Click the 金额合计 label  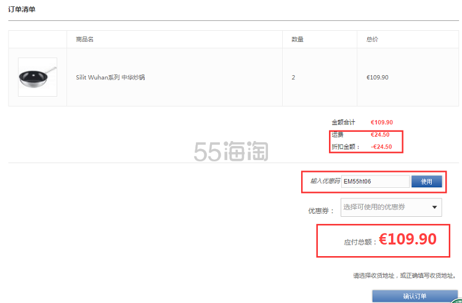[x=343, y=122]
